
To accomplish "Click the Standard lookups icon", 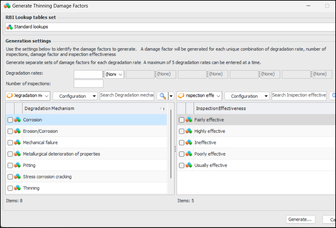I will [x=10, y=27].
